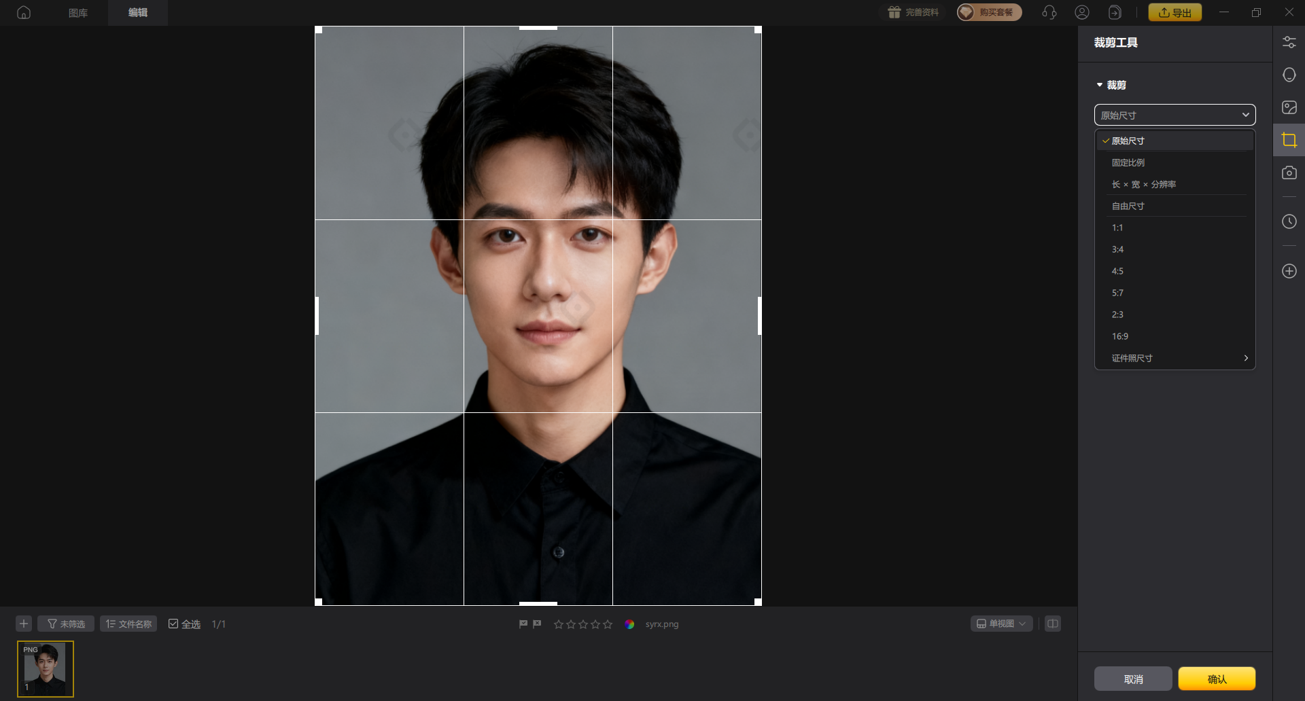The height and width of the screenshot is (701, 1305).
Task: Select the crop tool icon in sidebar
Action: coord(1289,141)
